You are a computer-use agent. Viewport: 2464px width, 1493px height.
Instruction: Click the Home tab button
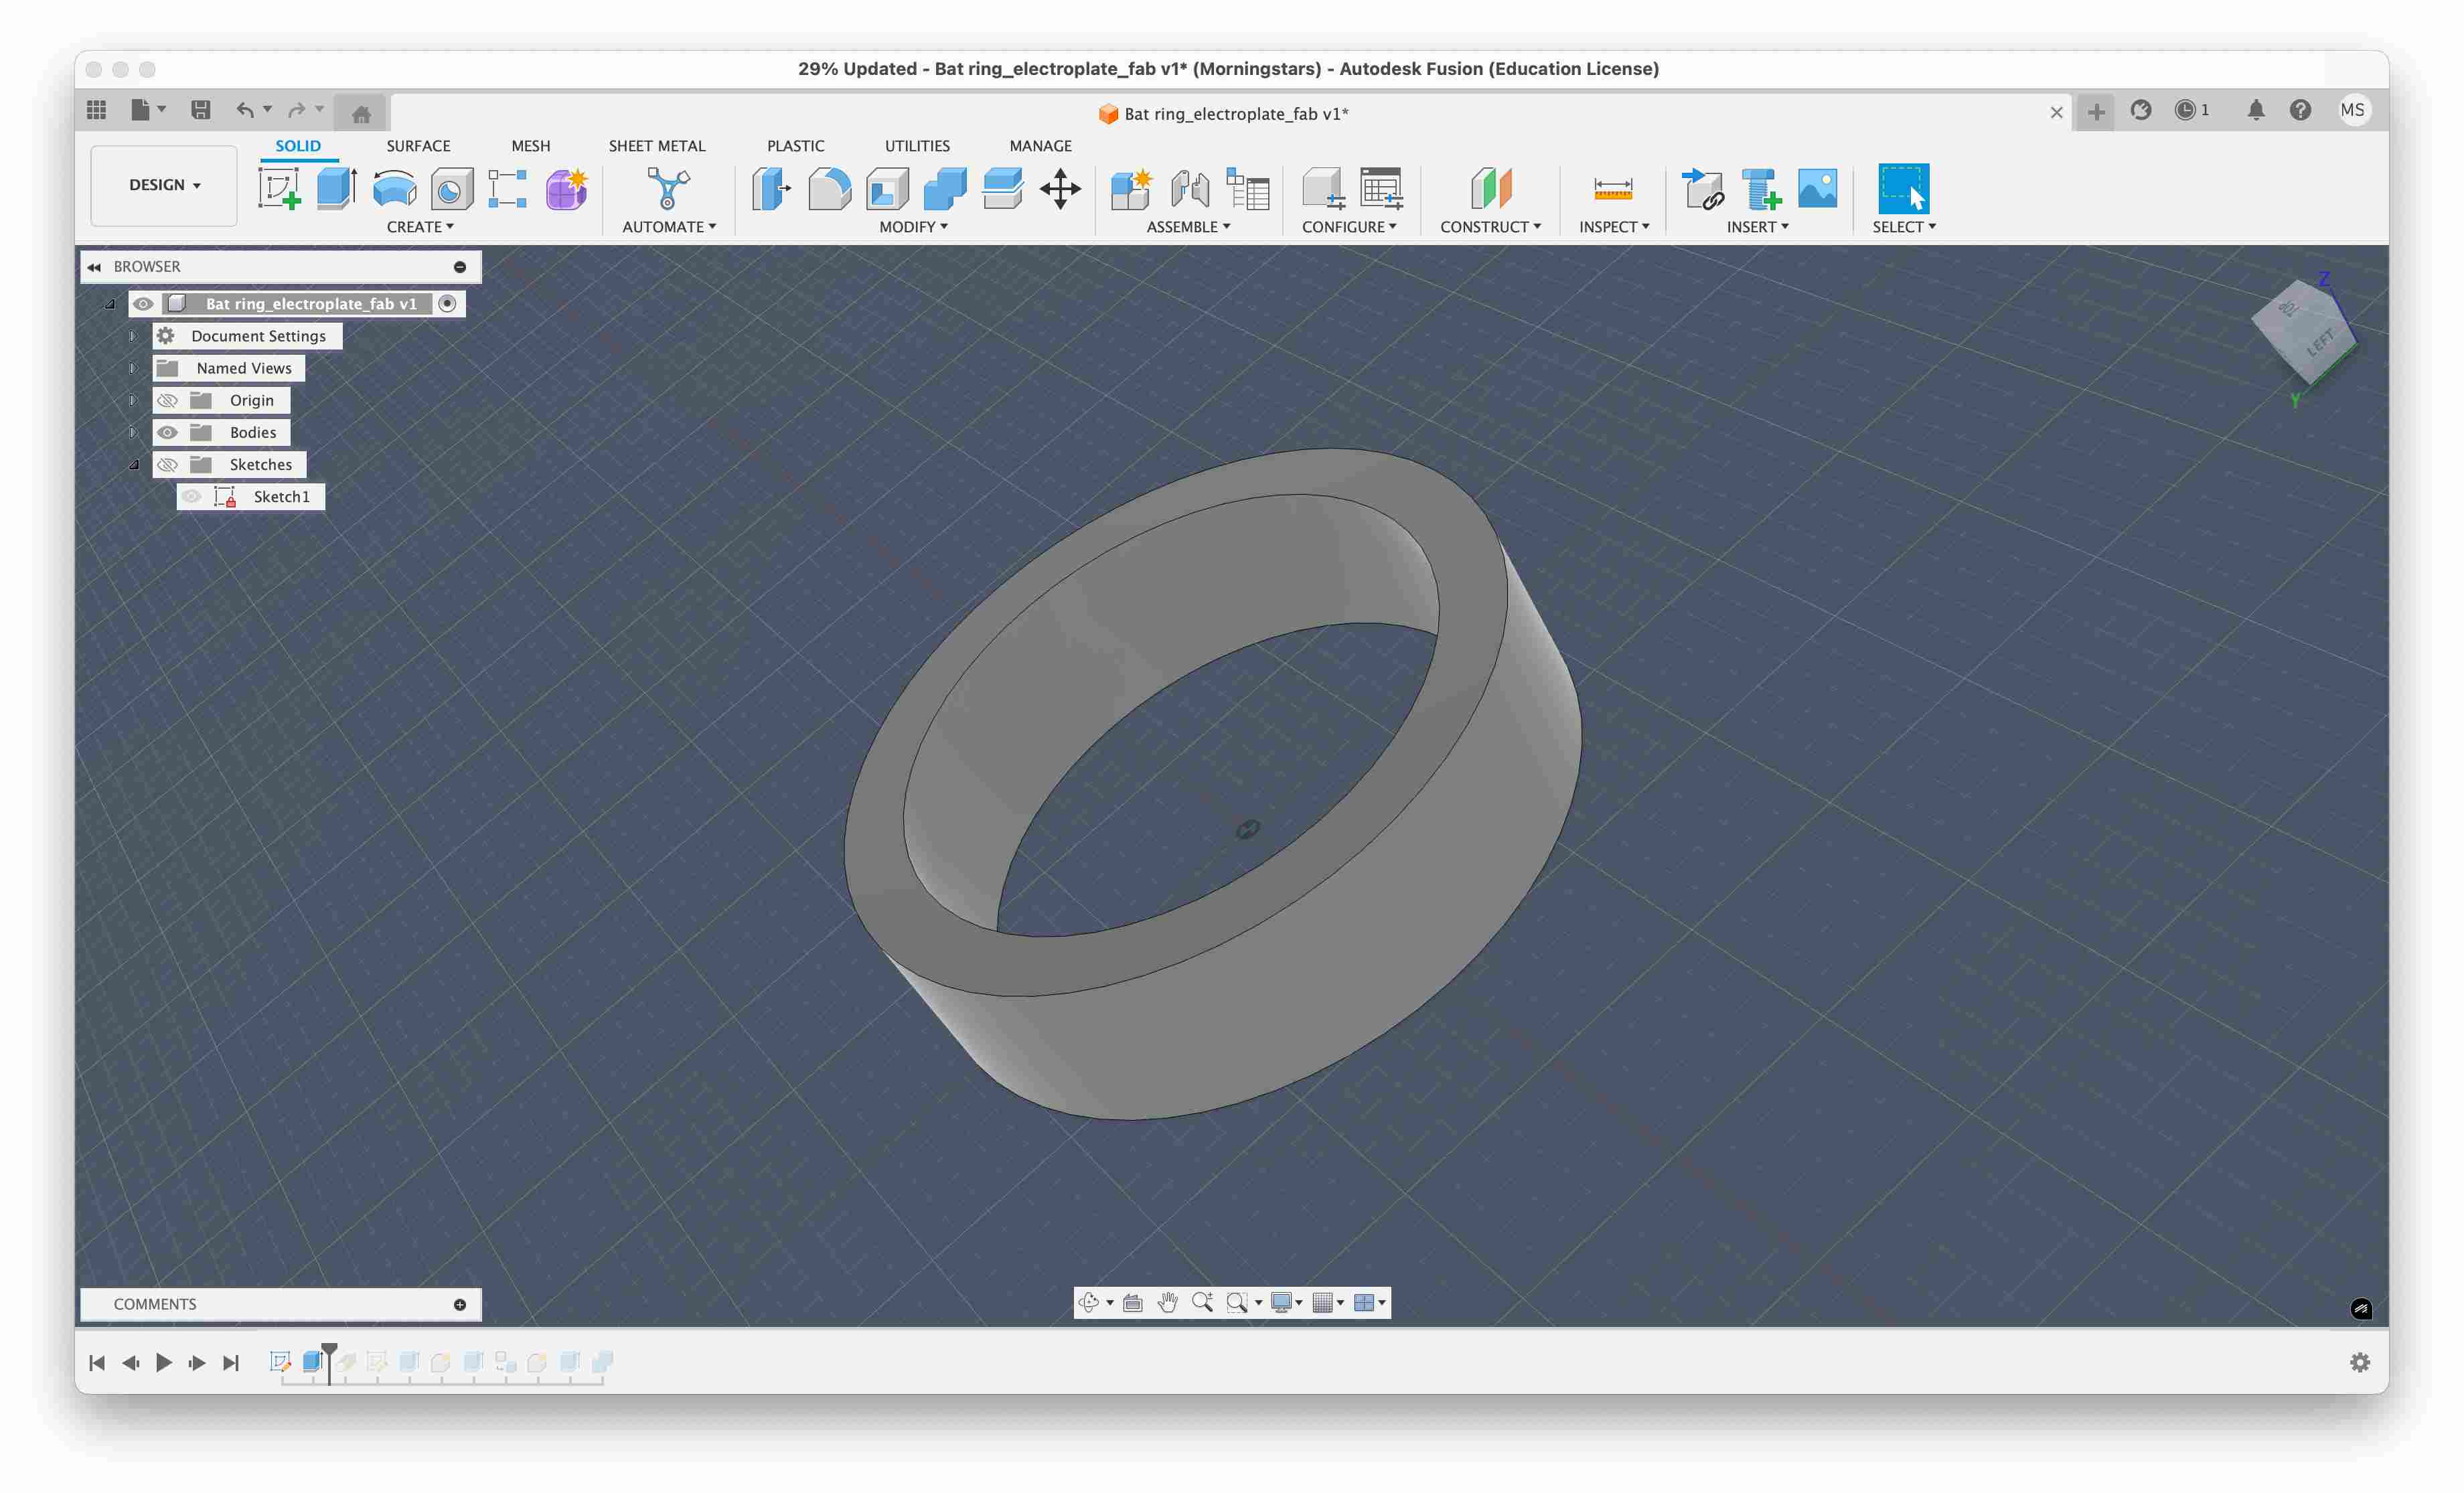(361, 113)
